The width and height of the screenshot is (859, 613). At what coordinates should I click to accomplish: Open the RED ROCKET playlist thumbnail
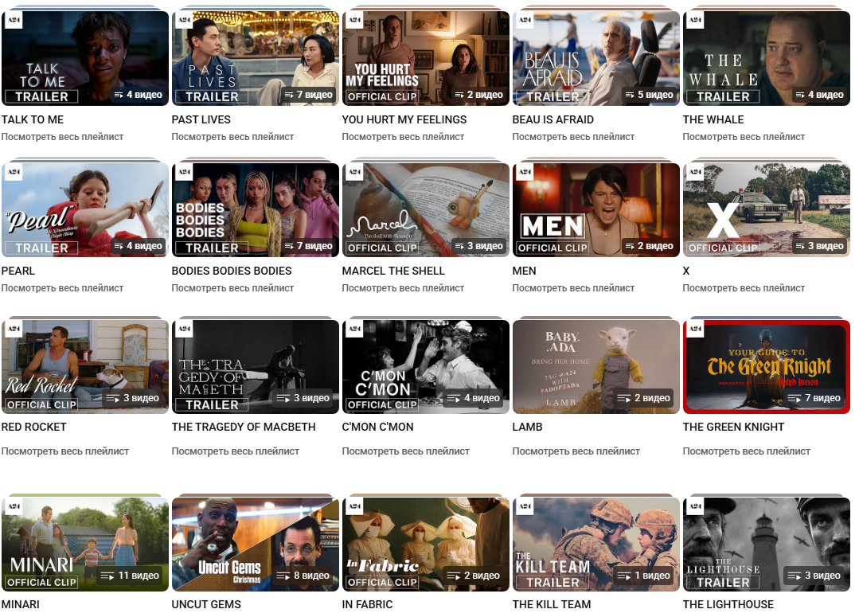point(85,366)
